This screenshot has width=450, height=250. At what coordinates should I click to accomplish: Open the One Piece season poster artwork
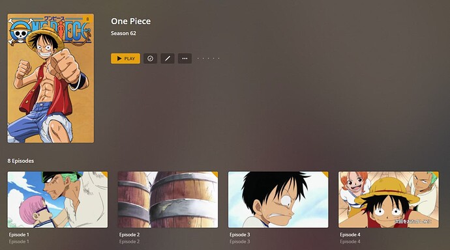click(50, 78)
